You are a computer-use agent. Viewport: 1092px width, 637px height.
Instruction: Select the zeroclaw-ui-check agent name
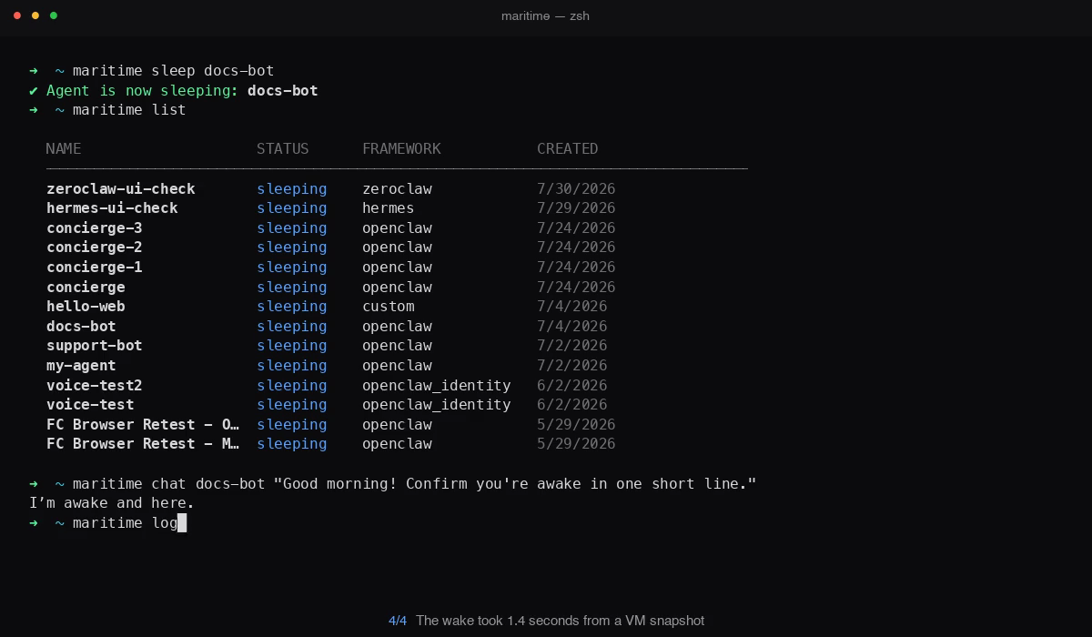pos(121,188)
